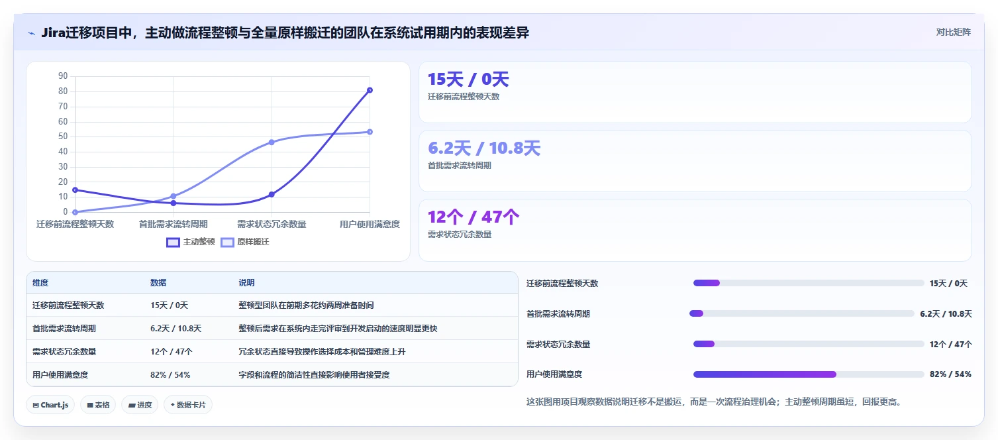Click progress row label 用户使用满意度

point(554,374)
